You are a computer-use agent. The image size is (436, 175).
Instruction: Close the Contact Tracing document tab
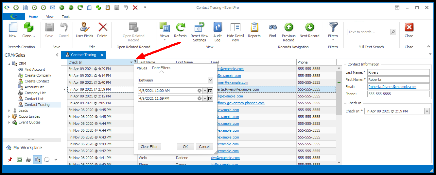[x=102, y=55]
